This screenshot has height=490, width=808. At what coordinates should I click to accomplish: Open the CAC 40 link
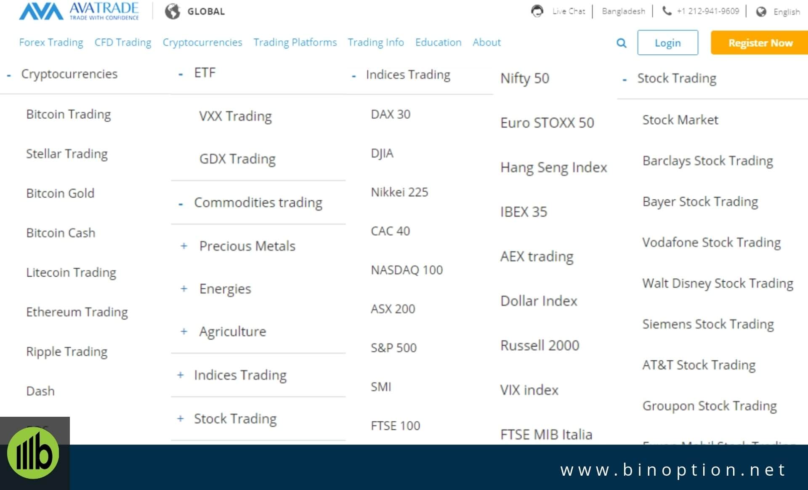pyautogui.click(x=390, y=231)
